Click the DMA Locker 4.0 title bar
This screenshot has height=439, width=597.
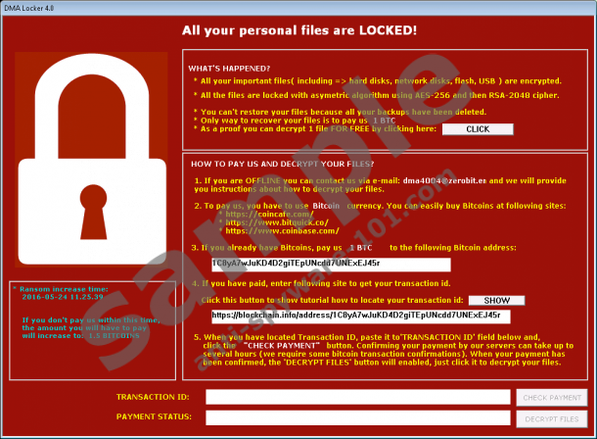tap(298, 8)
